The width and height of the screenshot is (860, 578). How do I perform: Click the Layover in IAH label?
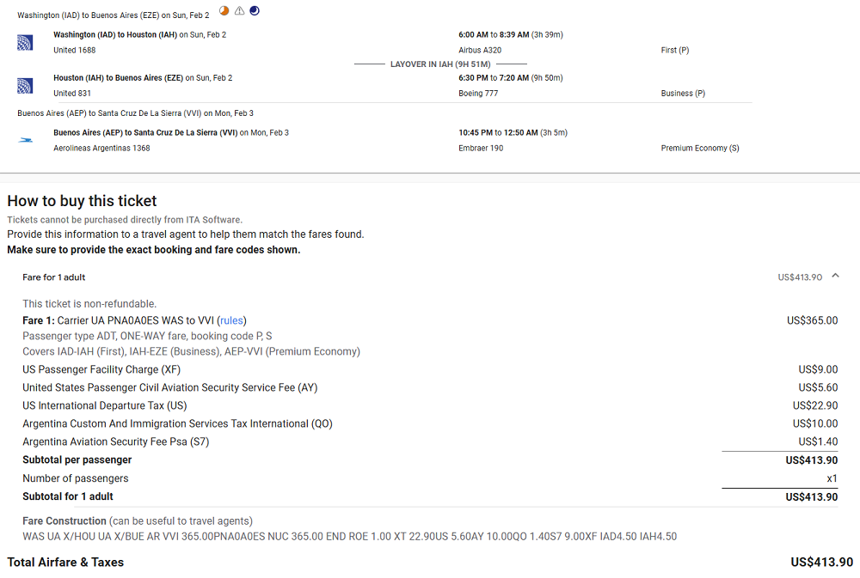tap(440, 64)
